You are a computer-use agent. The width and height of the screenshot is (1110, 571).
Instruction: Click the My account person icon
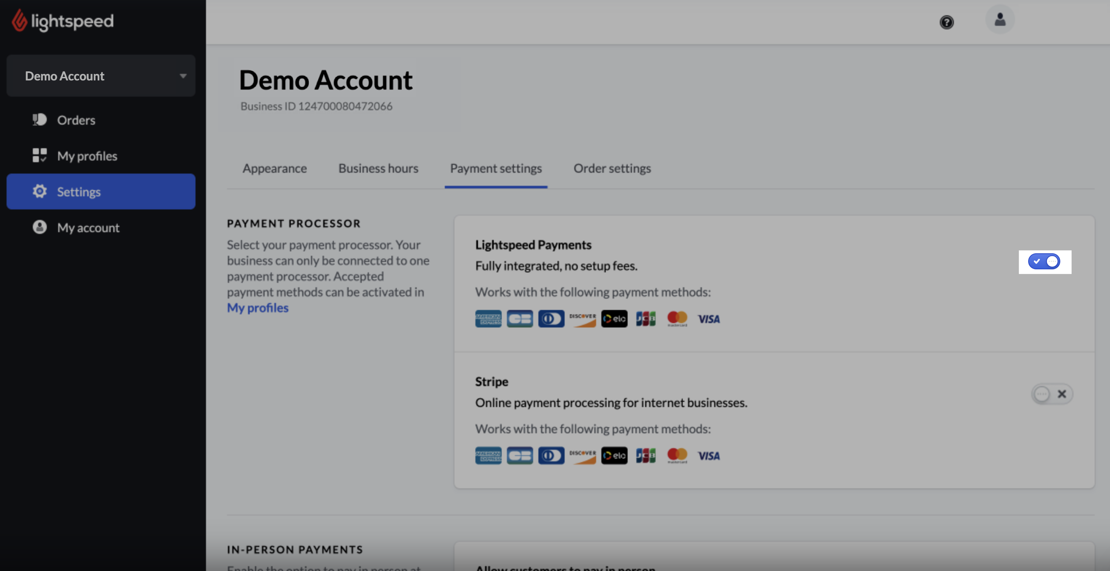[x=39, y=227]
